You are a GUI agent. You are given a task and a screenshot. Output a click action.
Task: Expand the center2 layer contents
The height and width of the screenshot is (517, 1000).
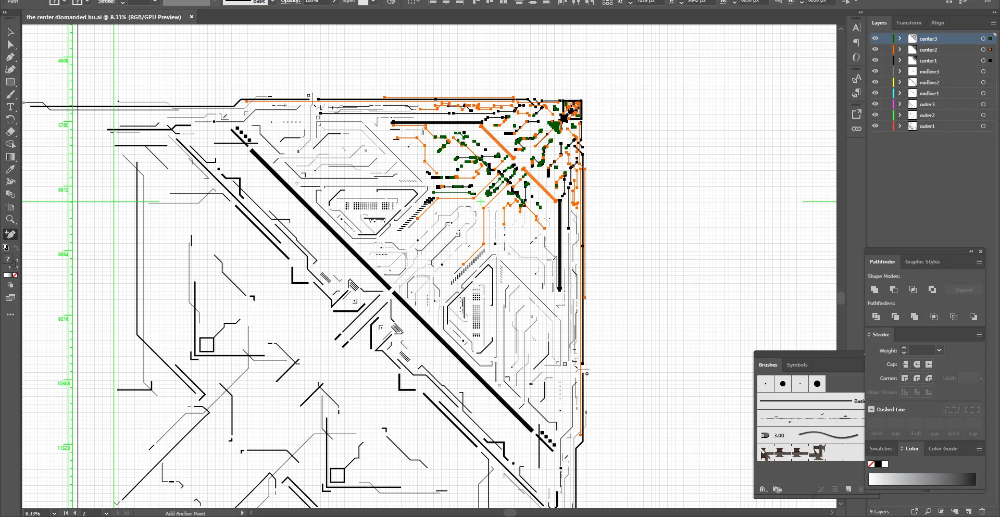(x=899, y=49)
